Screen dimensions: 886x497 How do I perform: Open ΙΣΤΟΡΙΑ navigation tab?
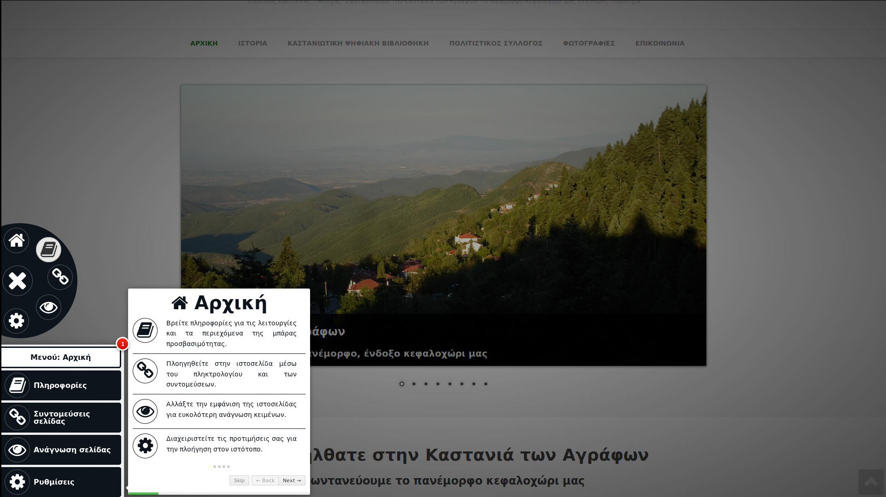click(x=252, y=43)
